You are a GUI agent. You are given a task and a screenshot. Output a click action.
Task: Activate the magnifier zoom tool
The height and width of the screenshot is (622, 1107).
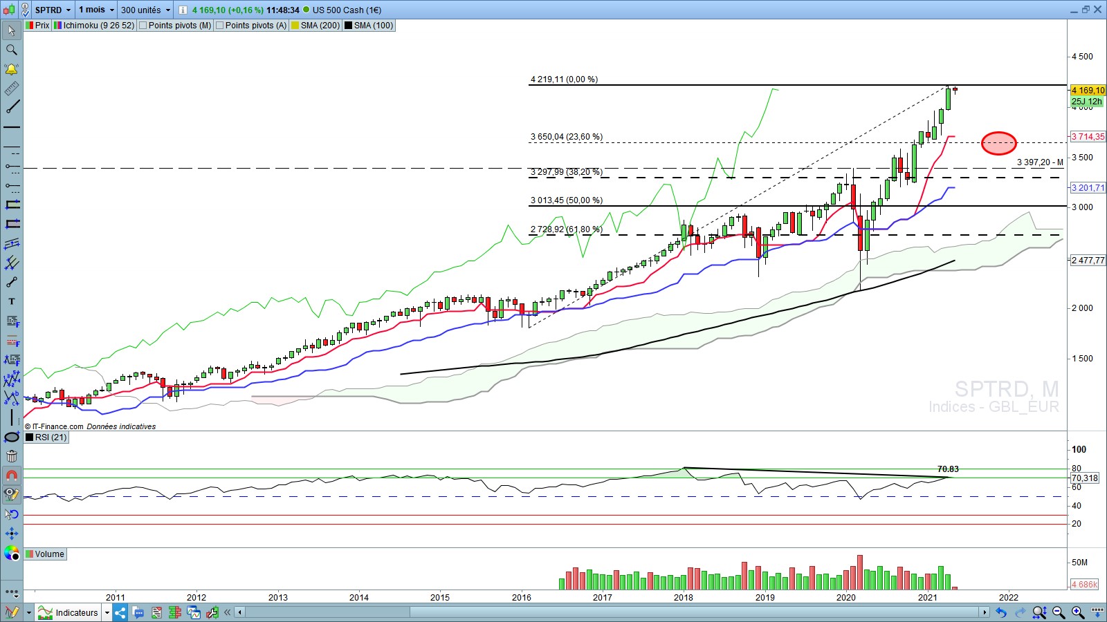point(12,50)
